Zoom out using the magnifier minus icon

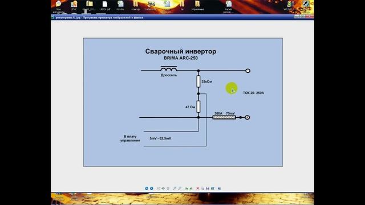(x=180, y=188)
